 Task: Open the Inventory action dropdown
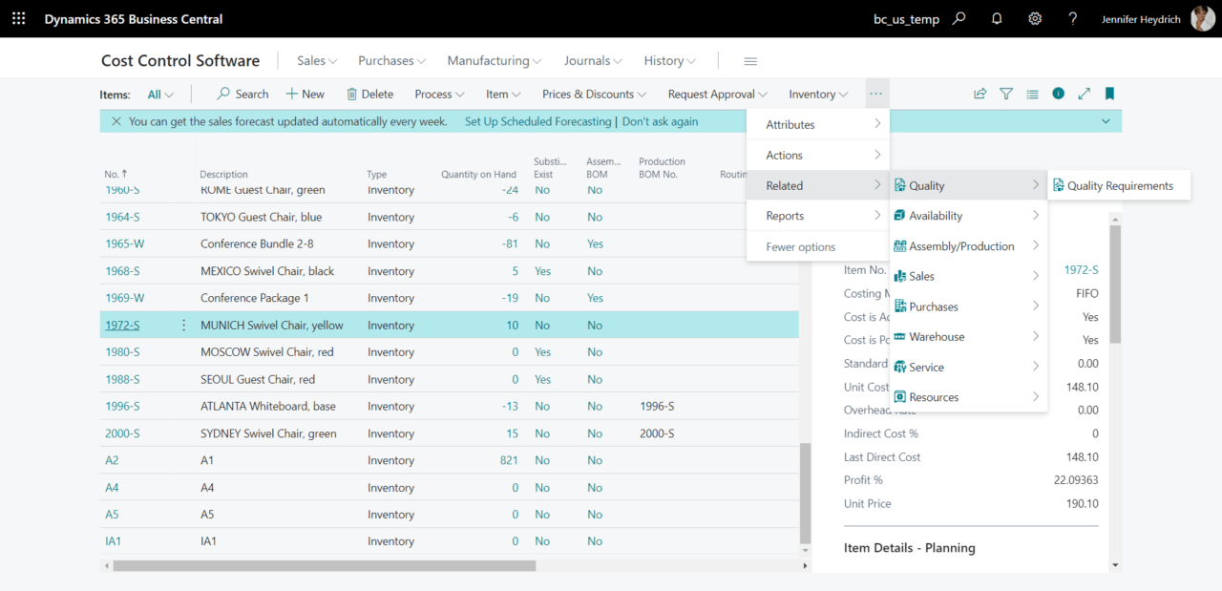(x=818, y=94)
